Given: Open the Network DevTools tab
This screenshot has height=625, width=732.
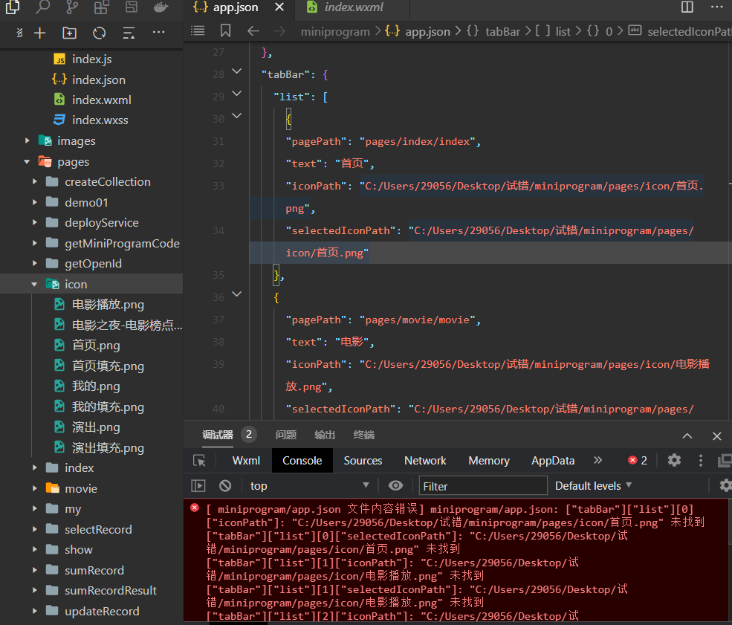Looking at the screenshot, I should click(x=425, y=461).
